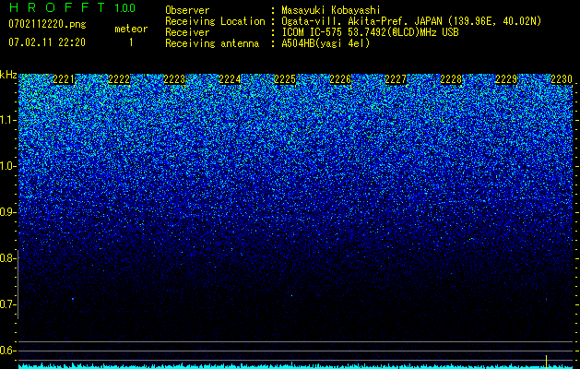Click the 2229 time marker

(x=506, y=79)
